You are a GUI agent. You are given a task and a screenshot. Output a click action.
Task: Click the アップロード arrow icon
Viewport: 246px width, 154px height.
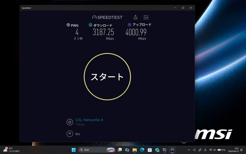pos(129,25)
